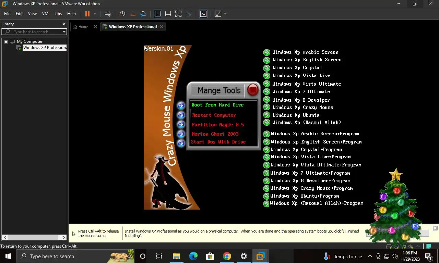Click the red stop button beside Mange Tools

(253, 90)
